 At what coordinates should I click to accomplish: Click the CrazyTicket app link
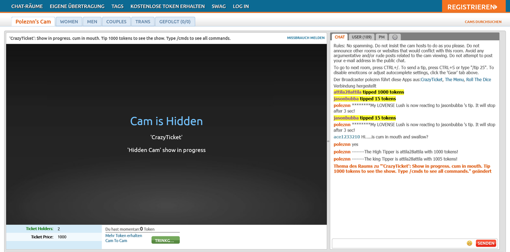[432, 80]
